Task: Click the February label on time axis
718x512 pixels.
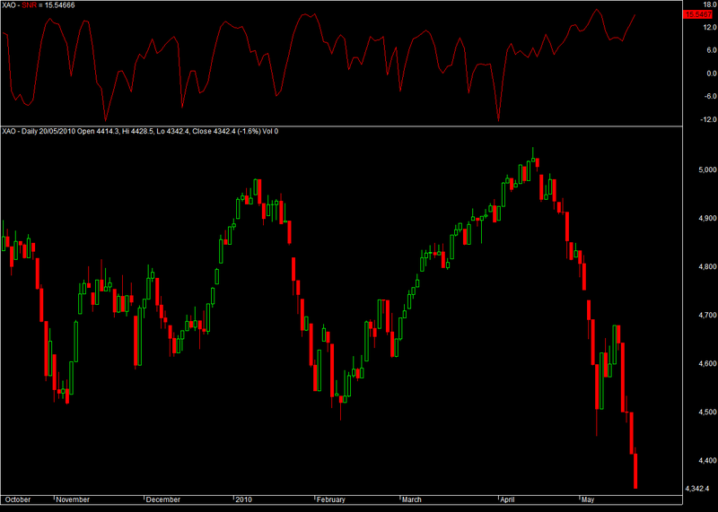Action: pos(330,499)
